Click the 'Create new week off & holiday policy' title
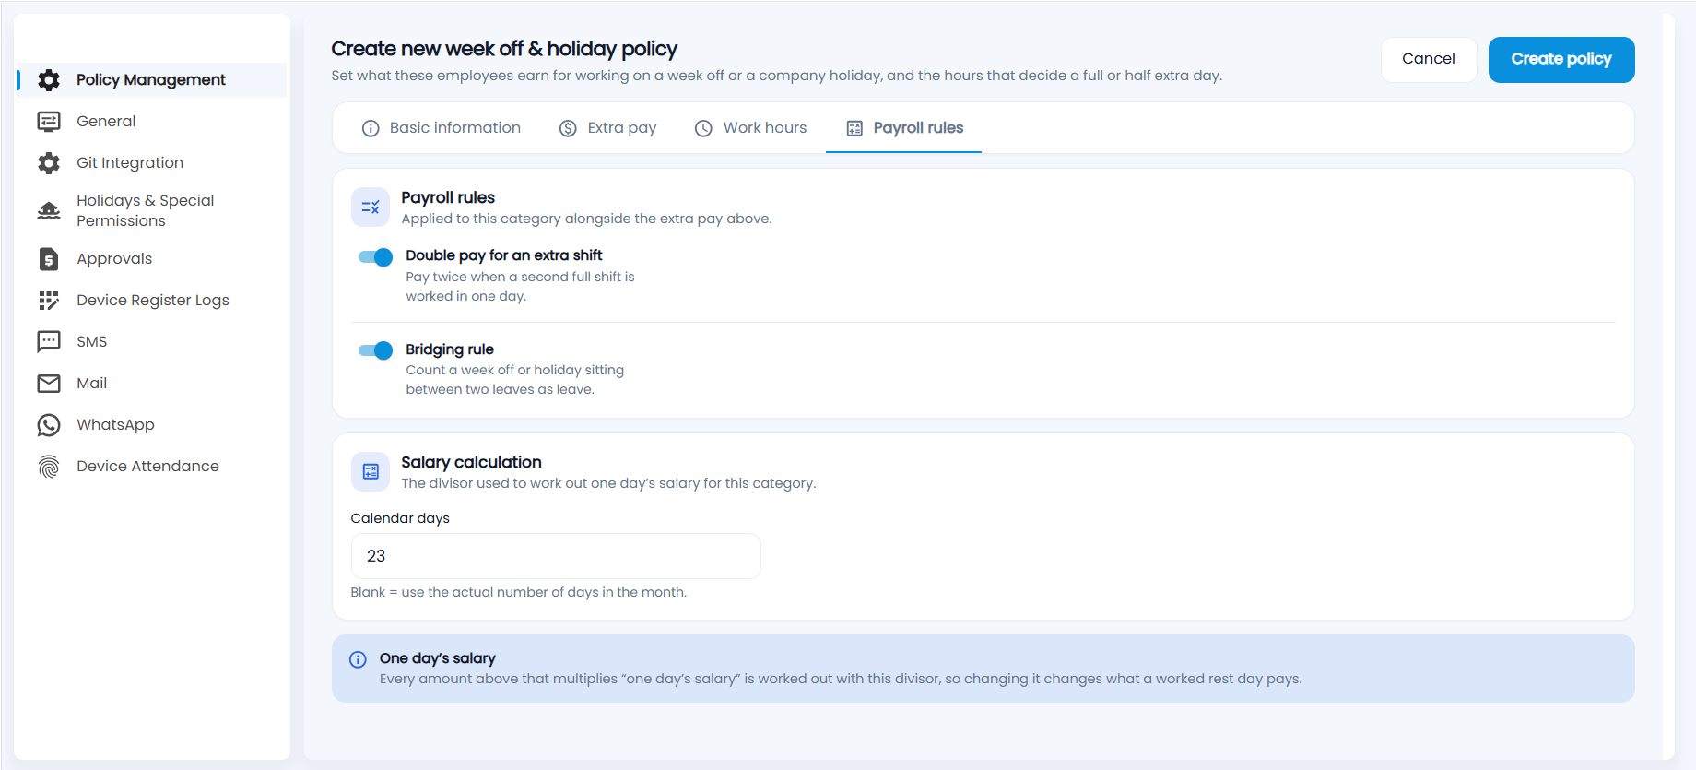Viewport: 1696px width, 770px height. coord(504,49)
